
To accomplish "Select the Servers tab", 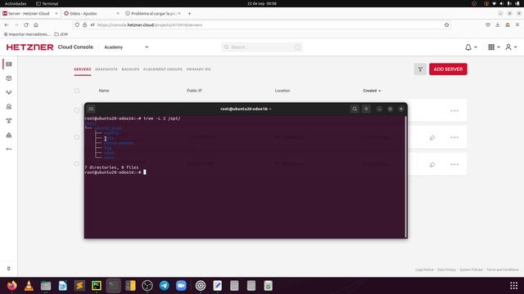I will tap(82, 69).
